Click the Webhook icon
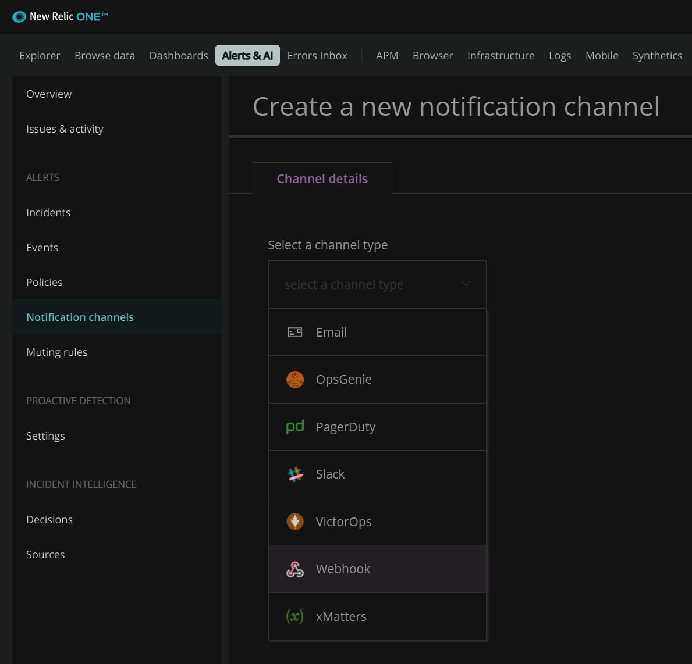 (x=295, y=569)
